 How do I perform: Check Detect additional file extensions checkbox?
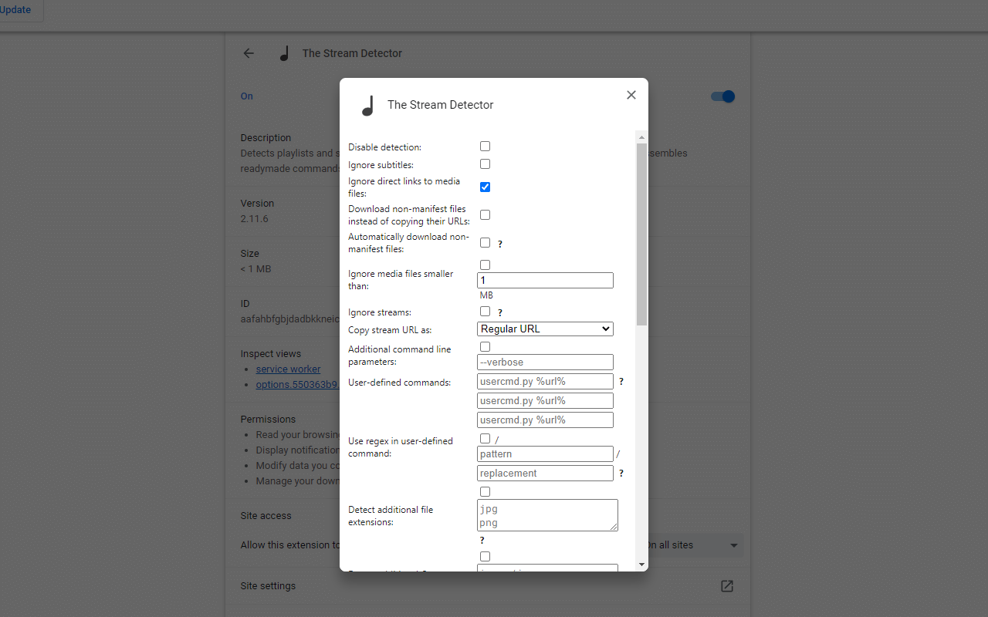click(x=485, y=492)
